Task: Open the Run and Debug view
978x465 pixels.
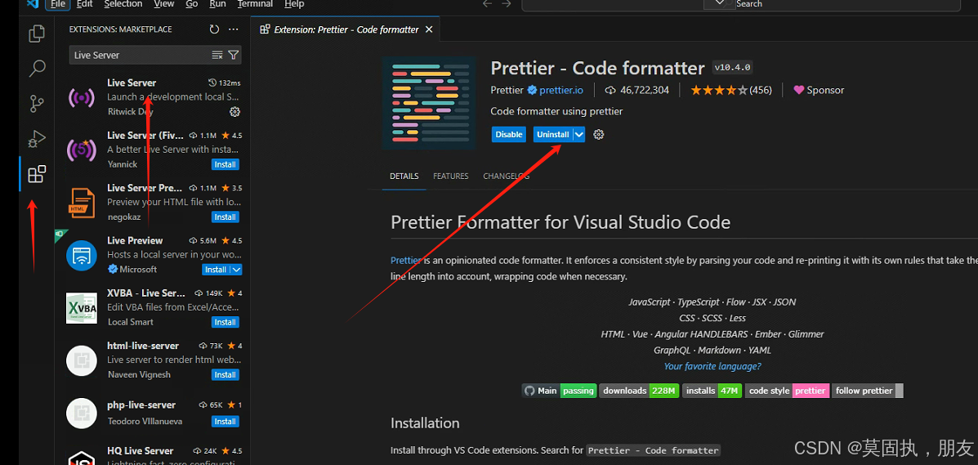Action: pos(37,139)
